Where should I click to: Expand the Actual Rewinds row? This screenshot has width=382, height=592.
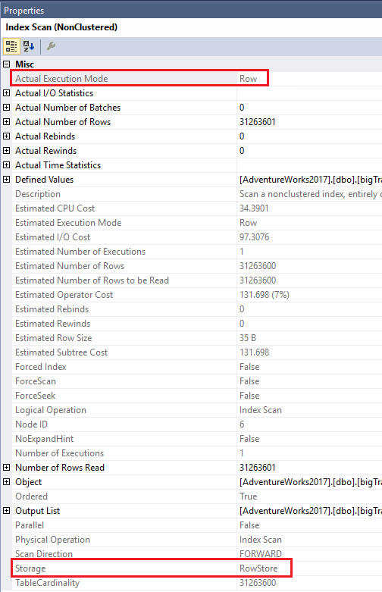6,150
